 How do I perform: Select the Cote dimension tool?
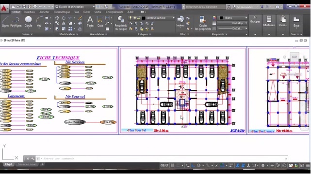point(100,22)
